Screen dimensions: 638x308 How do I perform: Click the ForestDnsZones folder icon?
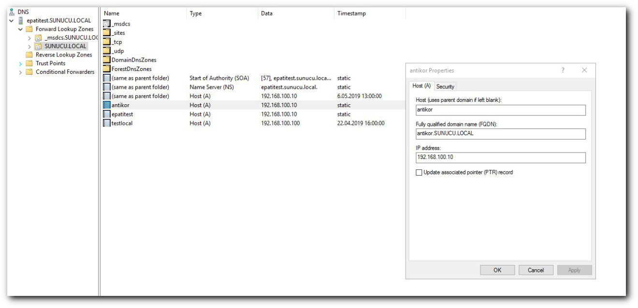coord(107,69)
